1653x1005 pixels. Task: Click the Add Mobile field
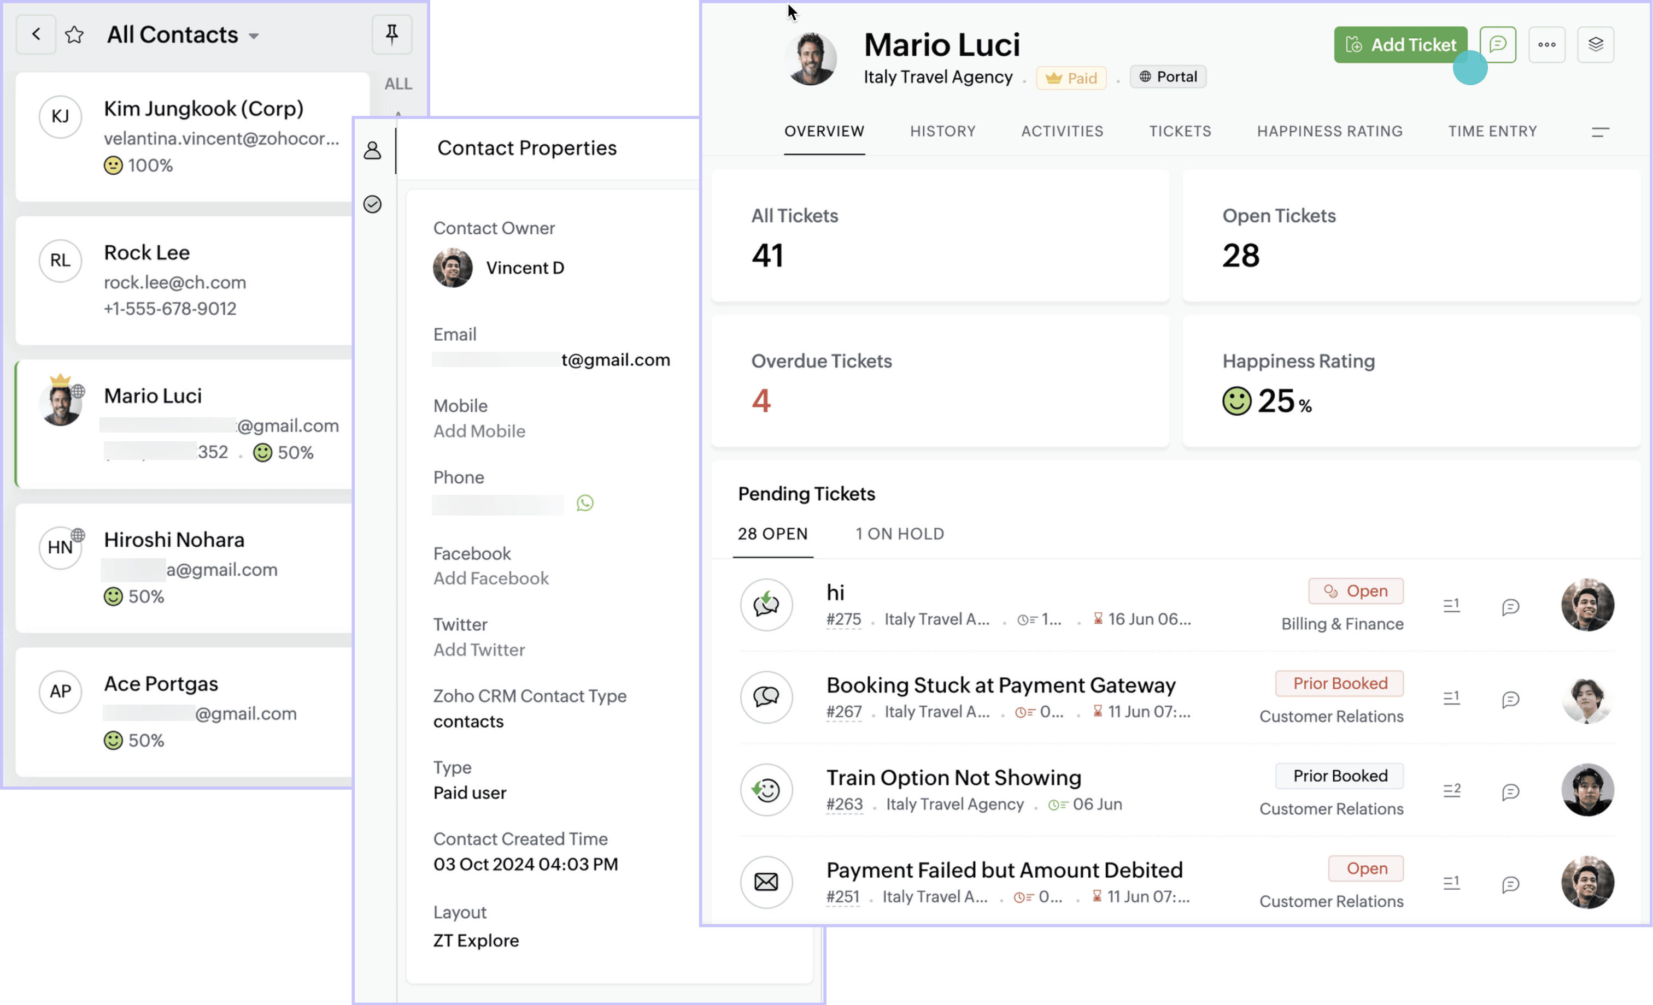click(x=479, y=431)
